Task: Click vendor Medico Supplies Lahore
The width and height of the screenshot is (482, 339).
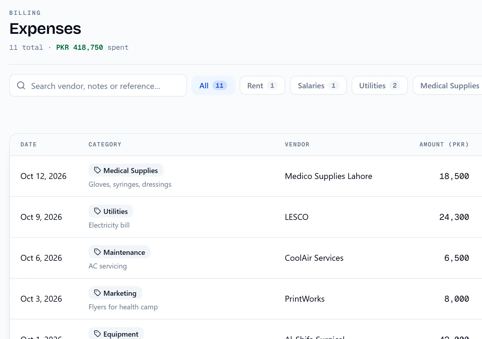Action: coord(329,176)
